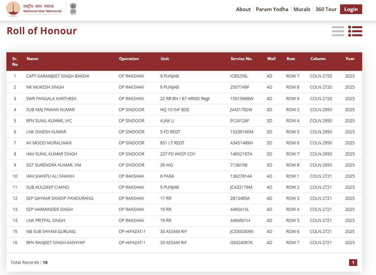Click unit 39 WG
Image resolution: width=376 pixels, height=275 pixels.
coord(166,165)
